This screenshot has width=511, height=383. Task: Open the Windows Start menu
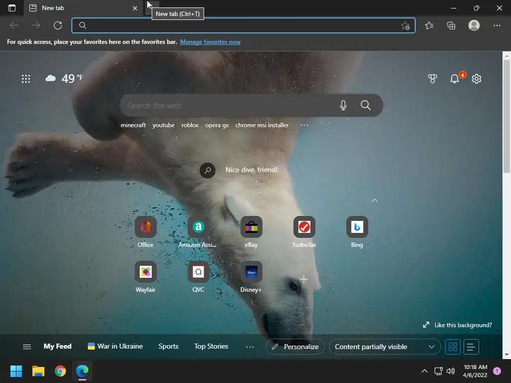[x=16, y=371]
